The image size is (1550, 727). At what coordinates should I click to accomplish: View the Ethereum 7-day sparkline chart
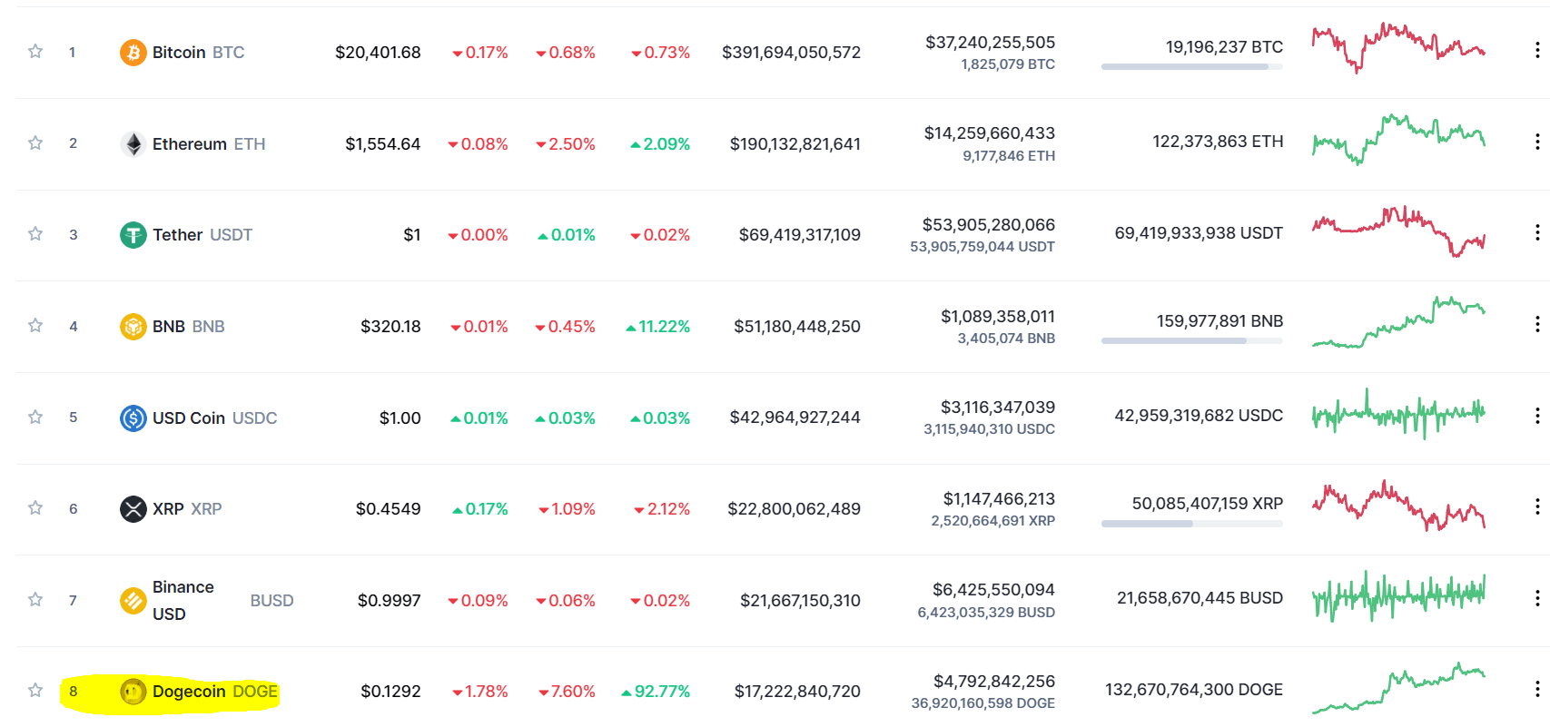point(1398,139)
